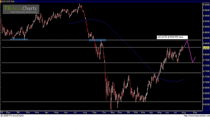Click the 0.9200 price axis label
This screenshot has height=130, width=210.
pos(206,21)
